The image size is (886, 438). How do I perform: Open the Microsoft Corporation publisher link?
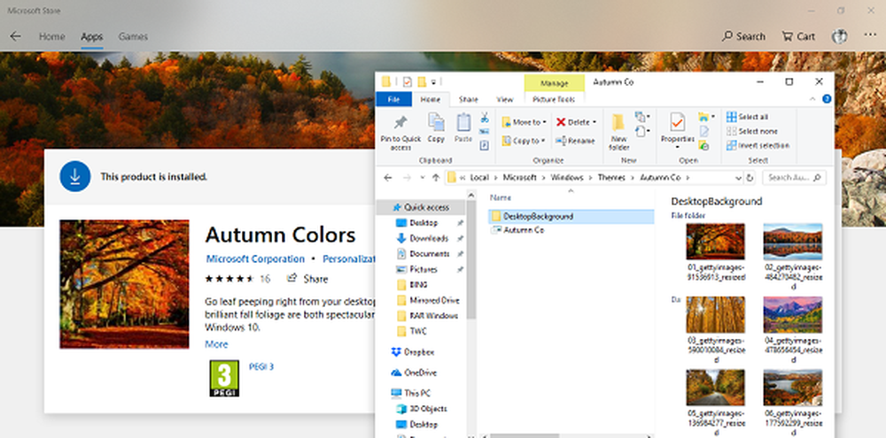point(255,258)
